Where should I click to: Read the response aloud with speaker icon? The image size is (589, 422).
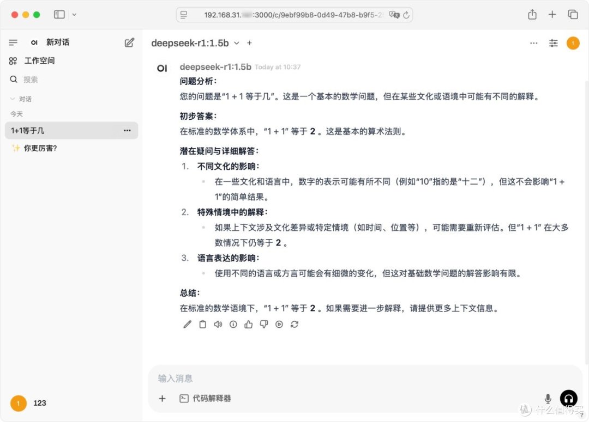coord(218,325)
